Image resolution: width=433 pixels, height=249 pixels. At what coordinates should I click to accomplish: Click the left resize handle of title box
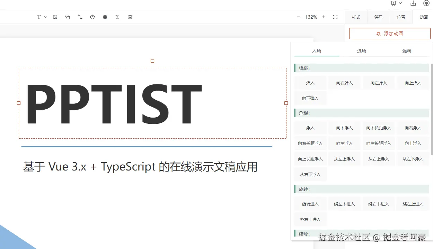[x=19, y=103]
